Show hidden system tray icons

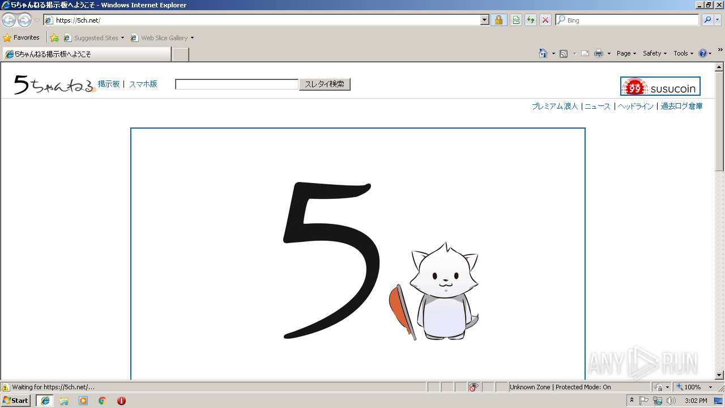(x=632, y=401)
